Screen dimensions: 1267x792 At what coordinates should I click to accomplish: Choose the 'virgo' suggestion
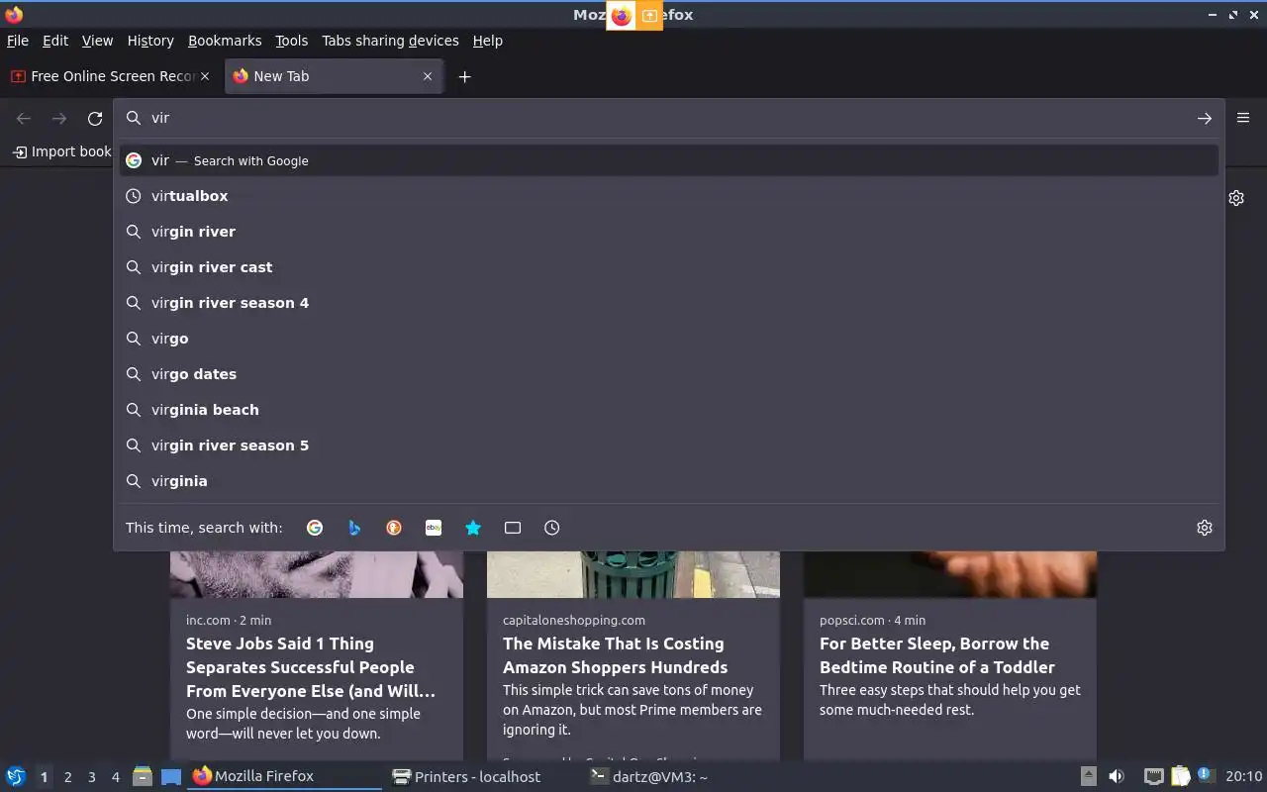coord(669,339)
